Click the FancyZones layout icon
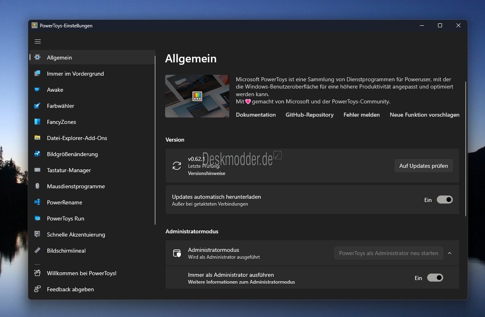The width and height of the screenshot is (485, 317). pos(37,121)
